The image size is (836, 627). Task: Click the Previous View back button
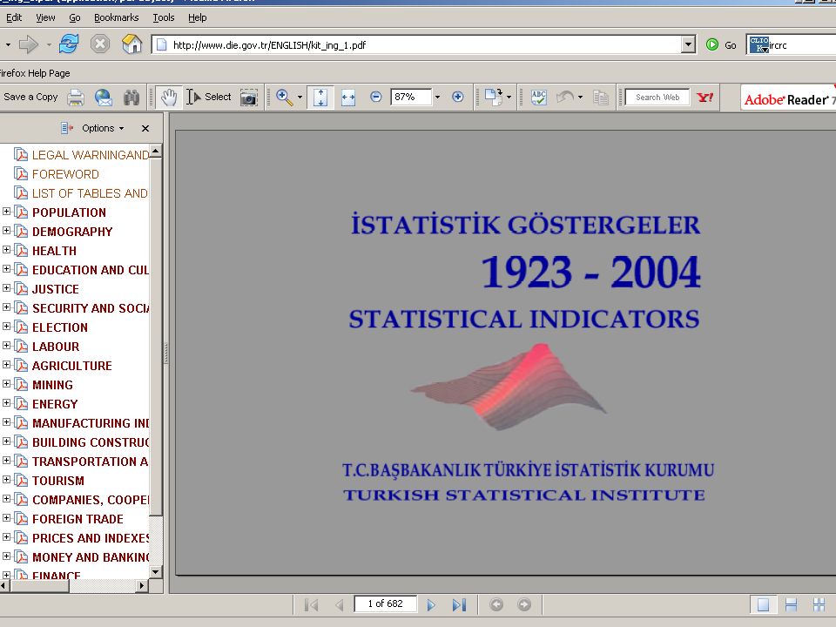(496, 604)
